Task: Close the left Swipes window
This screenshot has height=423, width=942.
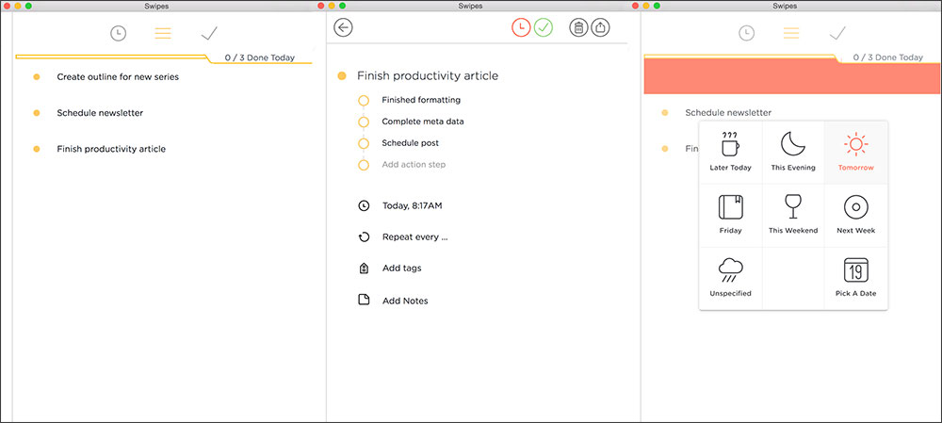Action: [x=7, y=6]
